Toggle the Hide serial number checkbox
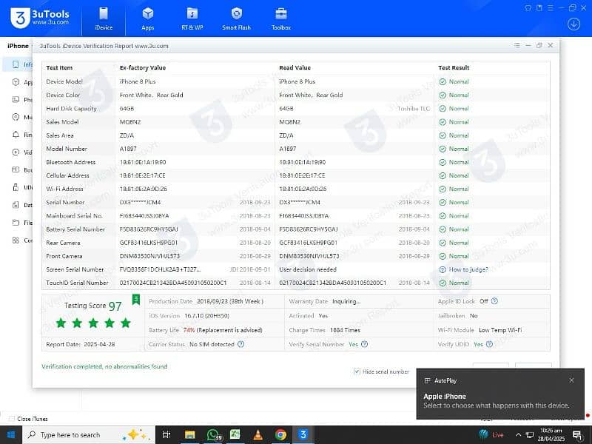This screenshot has width=592, height=444. click(357, 371)
